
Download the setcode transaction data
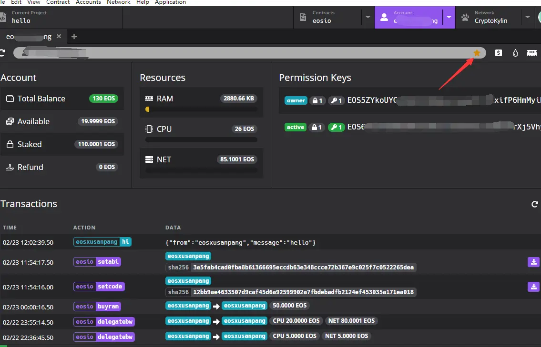click(533, 287)
